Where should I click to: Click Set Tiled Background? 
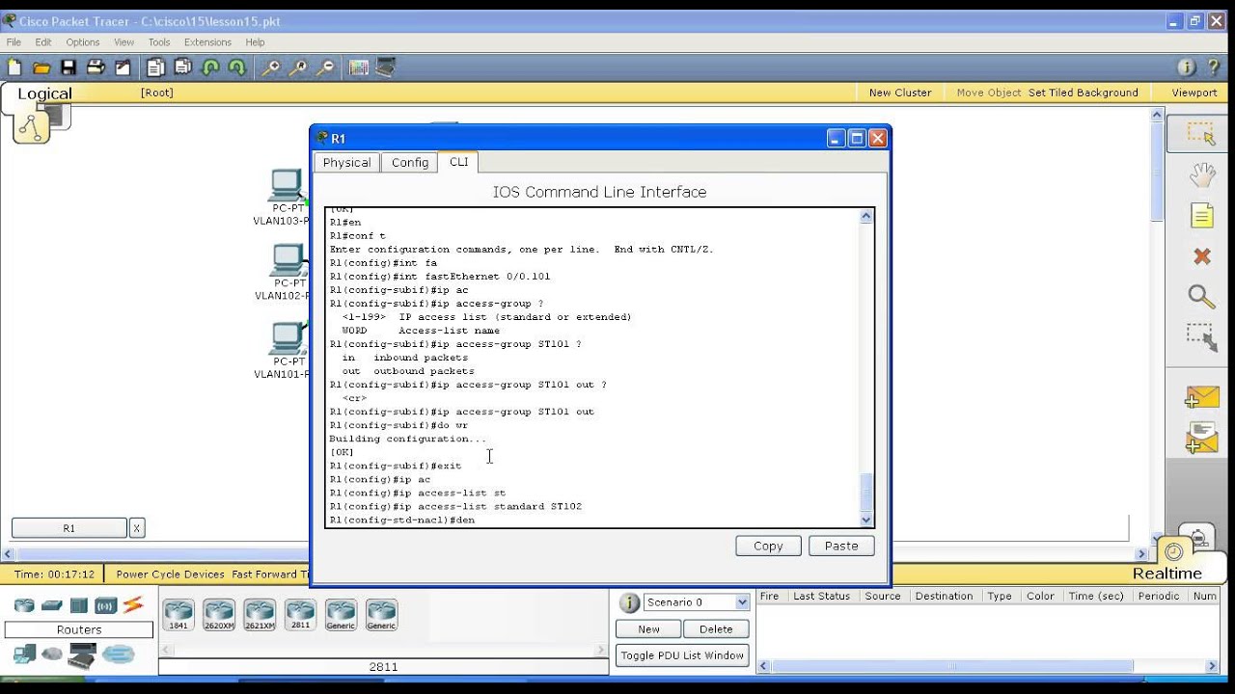pyautogui.click(x=1083, y=93)
